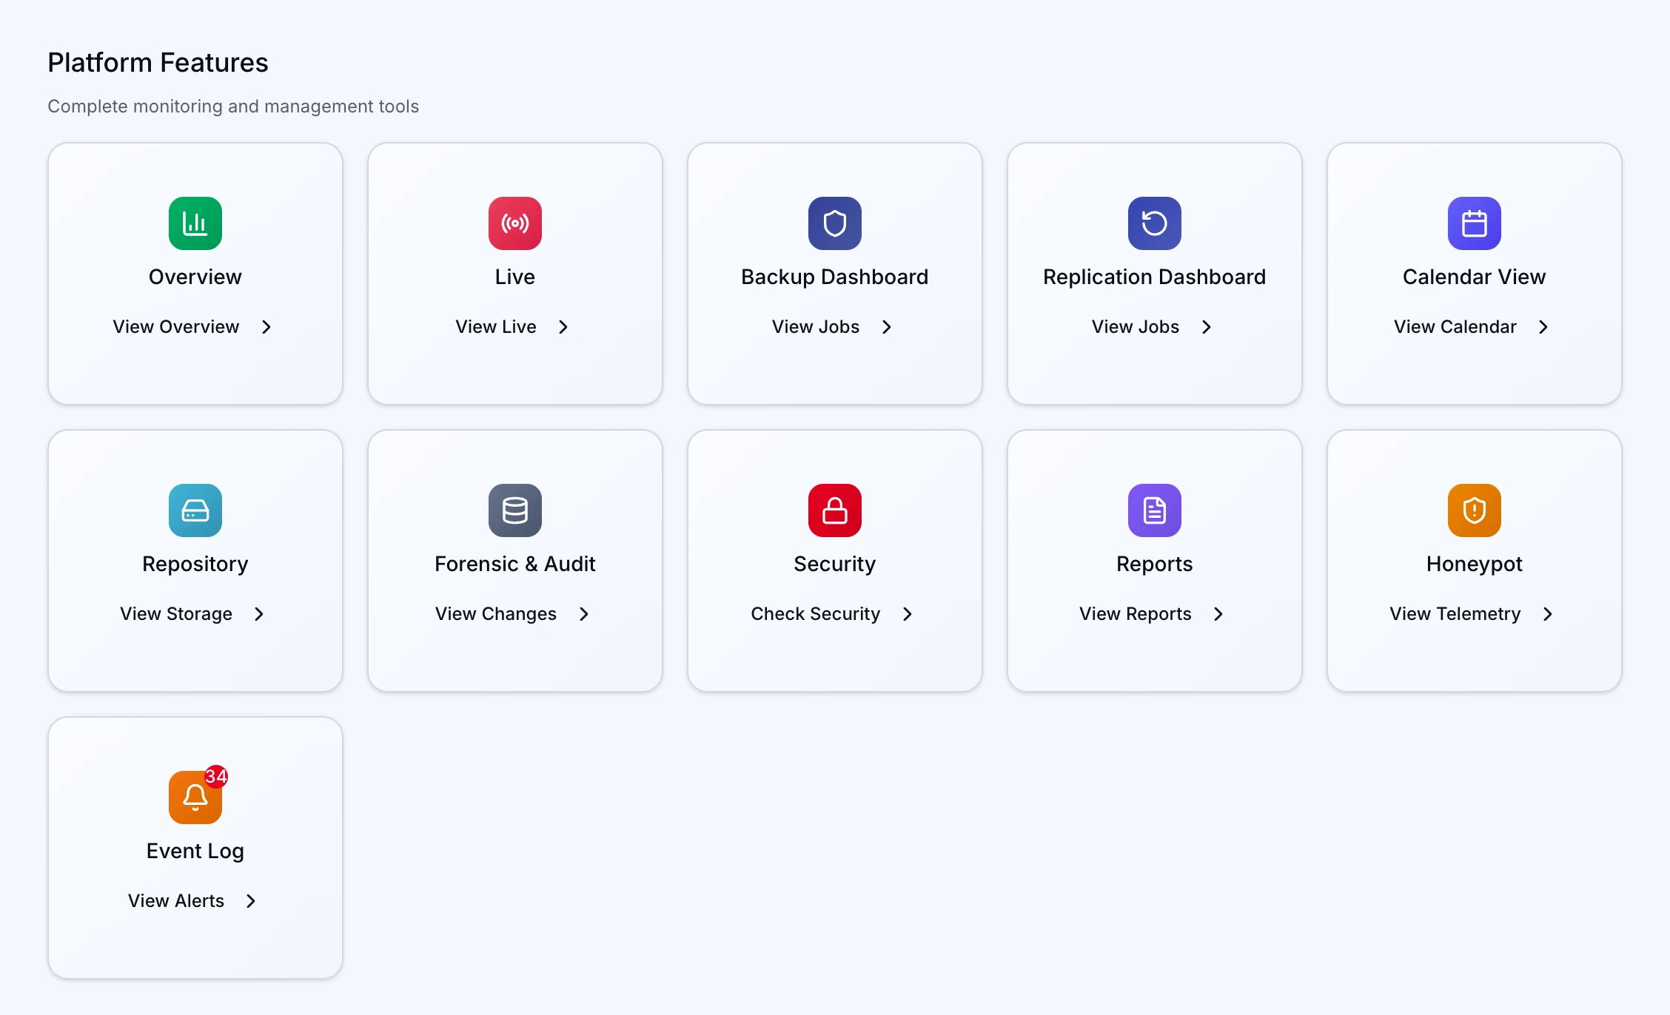Click the Platform Features heading
Screen dimensions: 1670x1015
158,63
